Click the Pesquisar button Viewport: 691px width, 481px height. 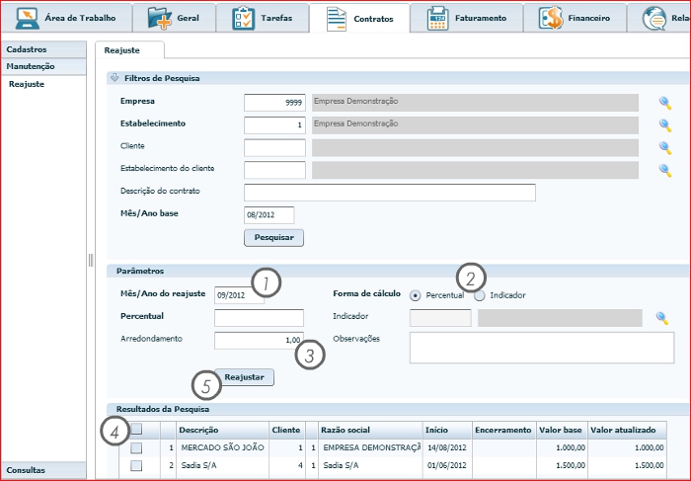tap(273, 238)
